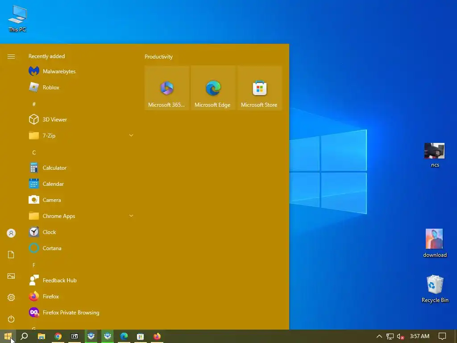Image resolution: width=457 pixels, height=343 pixels.
Task: Click the '#' letter heading
Action: coord(34,104)
